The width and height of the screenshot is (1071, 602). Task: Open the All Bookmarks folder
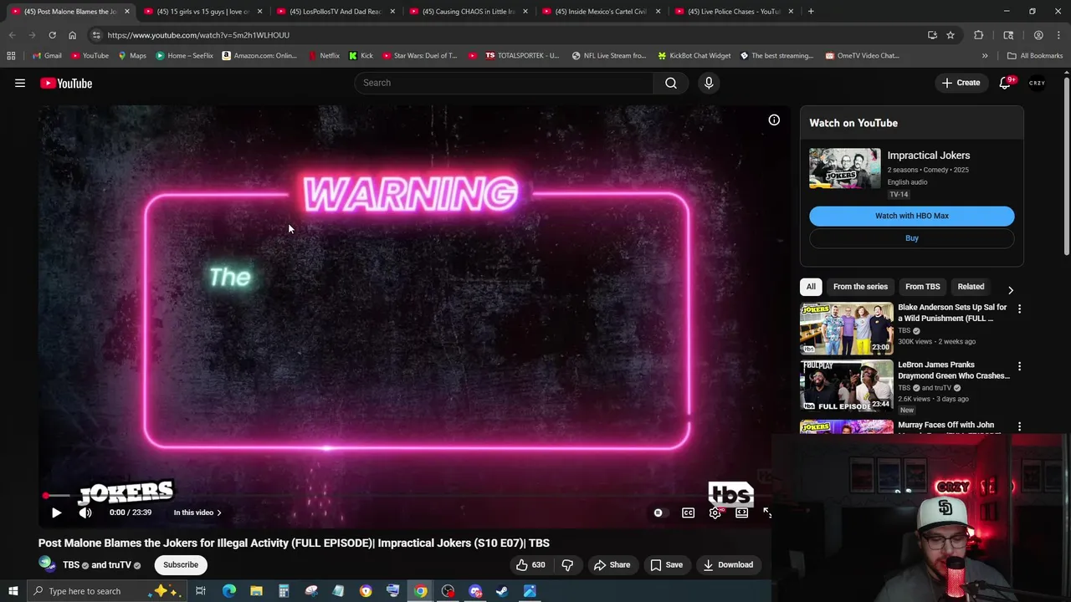click(1035, 56)
